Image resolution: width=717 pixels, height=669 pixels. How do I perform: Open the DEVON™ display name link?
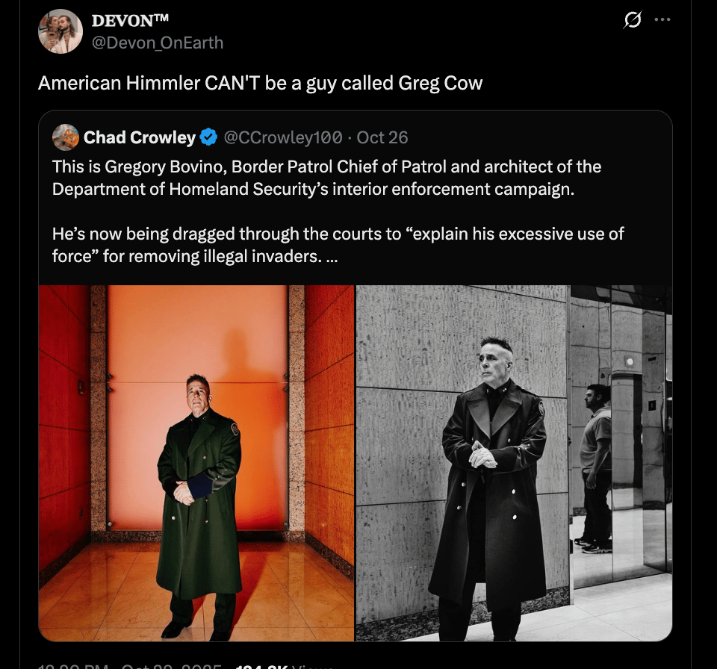click(x=130, y=21)
